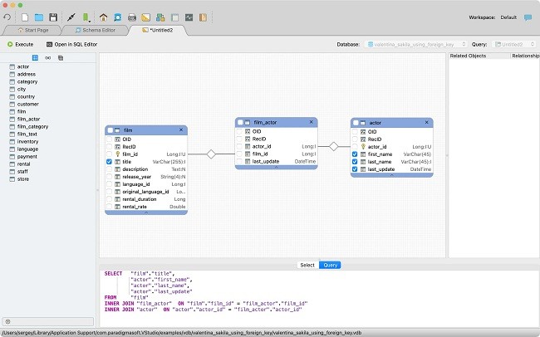Uncheck the title field in film table

[x=110, y=162]
